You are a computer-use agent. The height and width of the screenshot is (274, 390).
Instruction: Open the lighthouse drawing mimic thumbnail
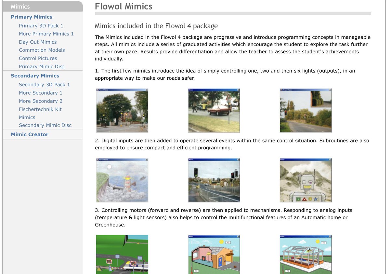(x=122, y=180)
